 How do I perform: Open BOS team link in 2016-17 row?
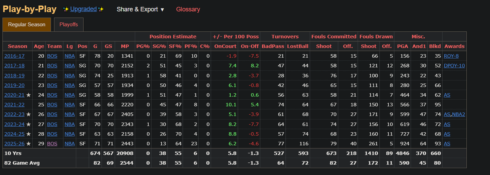tap(52, 56)
